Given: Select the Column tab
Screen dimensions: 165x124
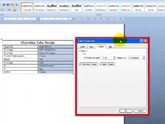Looking at the screenshot, I should [x=101, y=46].
